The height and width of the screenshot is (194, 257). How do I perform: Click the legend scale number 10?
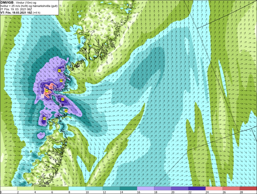87,192
